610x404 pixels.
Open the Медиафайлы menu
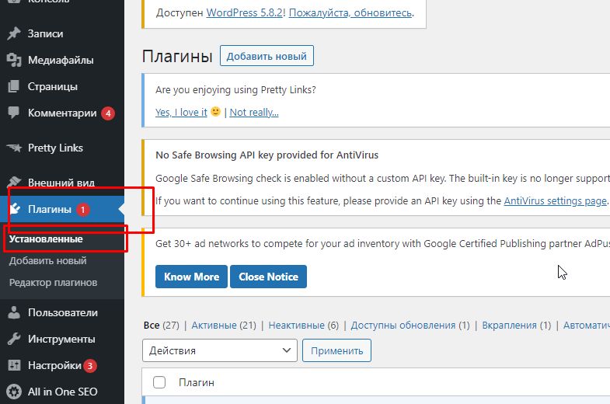coord(62,61)
